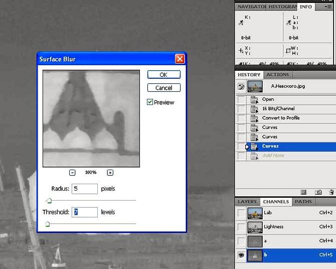
Task: Click the history brush source icon beside snapshot
Action: coord(241,86)
